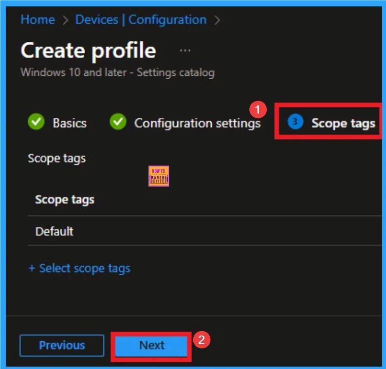Click the Create profile page title
The height and width of the screenshot is (369, 386).
click(x=88, y=51)
